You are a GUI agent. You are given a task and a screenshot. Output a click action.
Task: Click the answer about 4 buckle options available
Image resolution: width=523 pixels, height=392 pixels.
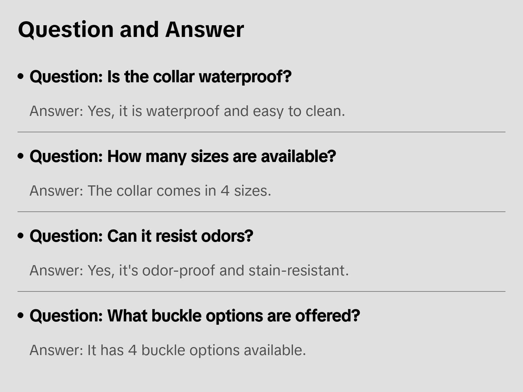tap(168, 350)
